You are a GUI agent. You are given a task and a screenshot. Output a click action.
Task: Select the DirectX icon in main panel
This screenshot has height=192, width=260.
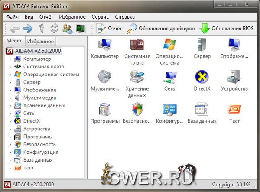tap(202, 78)
